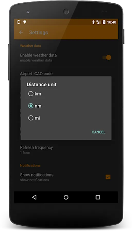Tap the clock showing 10:40
Screen dimensions: 132x231
112,22
